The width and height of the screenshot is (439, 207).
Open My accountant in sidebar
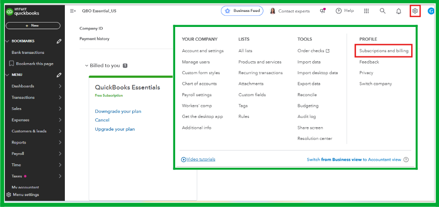pos(25,187)
